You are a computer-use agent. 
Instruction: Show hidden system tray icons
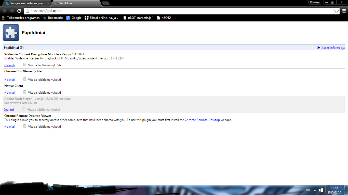tap(315, 190)
